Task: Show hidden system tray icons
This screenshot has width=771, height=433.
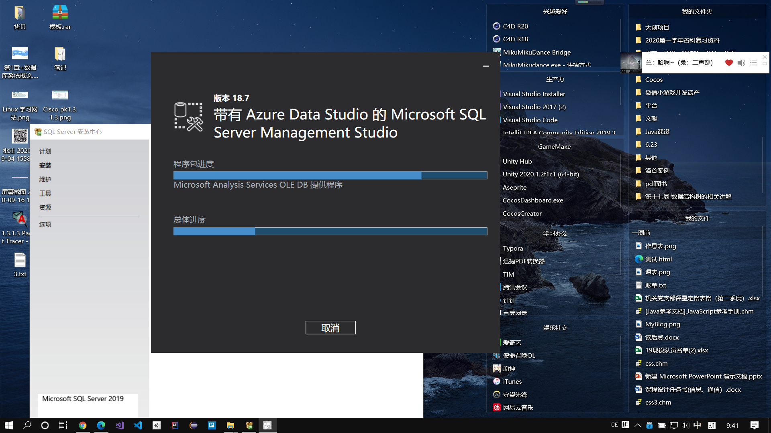Action: pos(637,425)
